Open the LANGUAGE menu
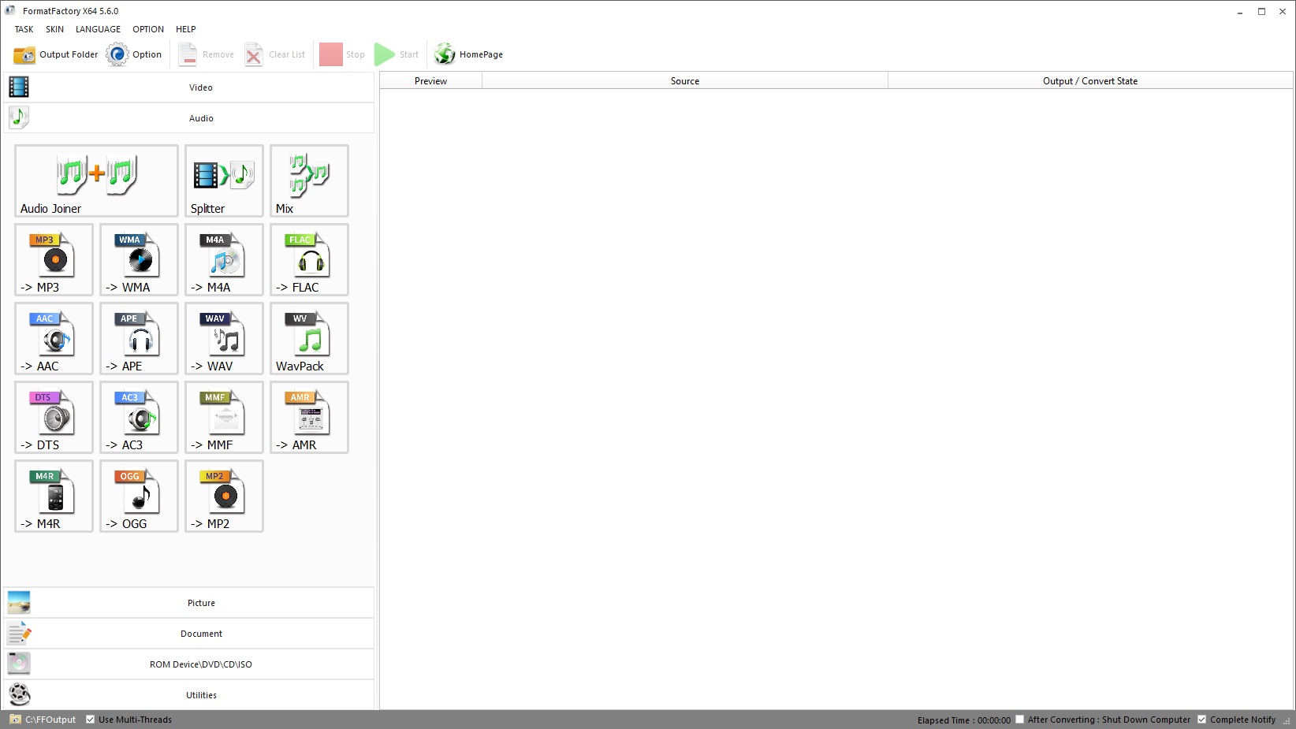This screenshot has width=1296, height=729. 99,29
